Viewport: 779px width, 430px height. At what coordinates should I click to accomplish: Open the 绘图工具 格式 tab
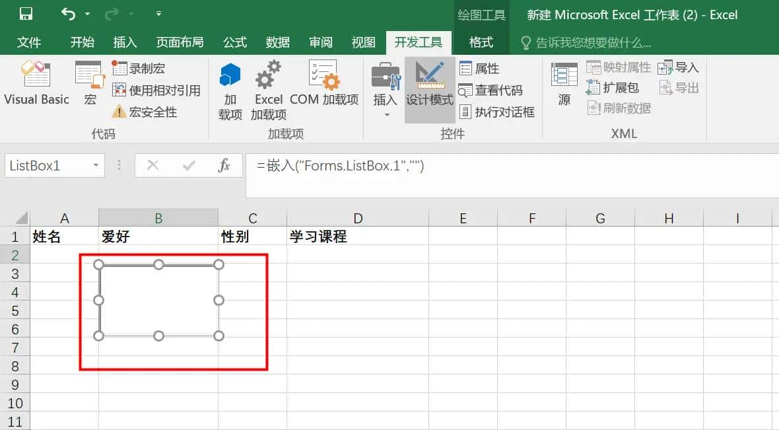coord(481,42)
